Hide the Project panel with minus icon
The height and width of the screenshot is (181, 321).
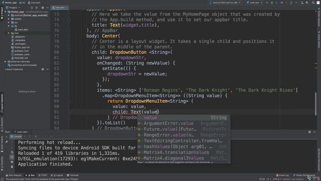(48, 8)
